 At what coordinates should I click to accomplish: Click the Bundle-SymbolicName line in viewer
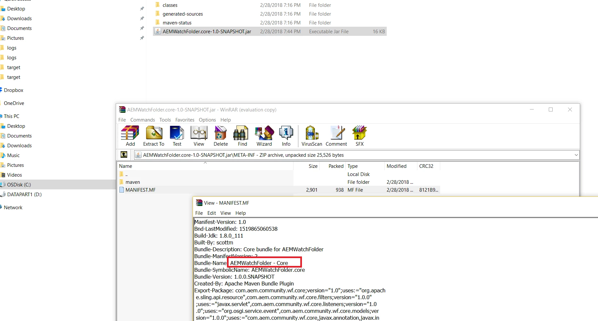pyautogui.click(x=249, y=270)
